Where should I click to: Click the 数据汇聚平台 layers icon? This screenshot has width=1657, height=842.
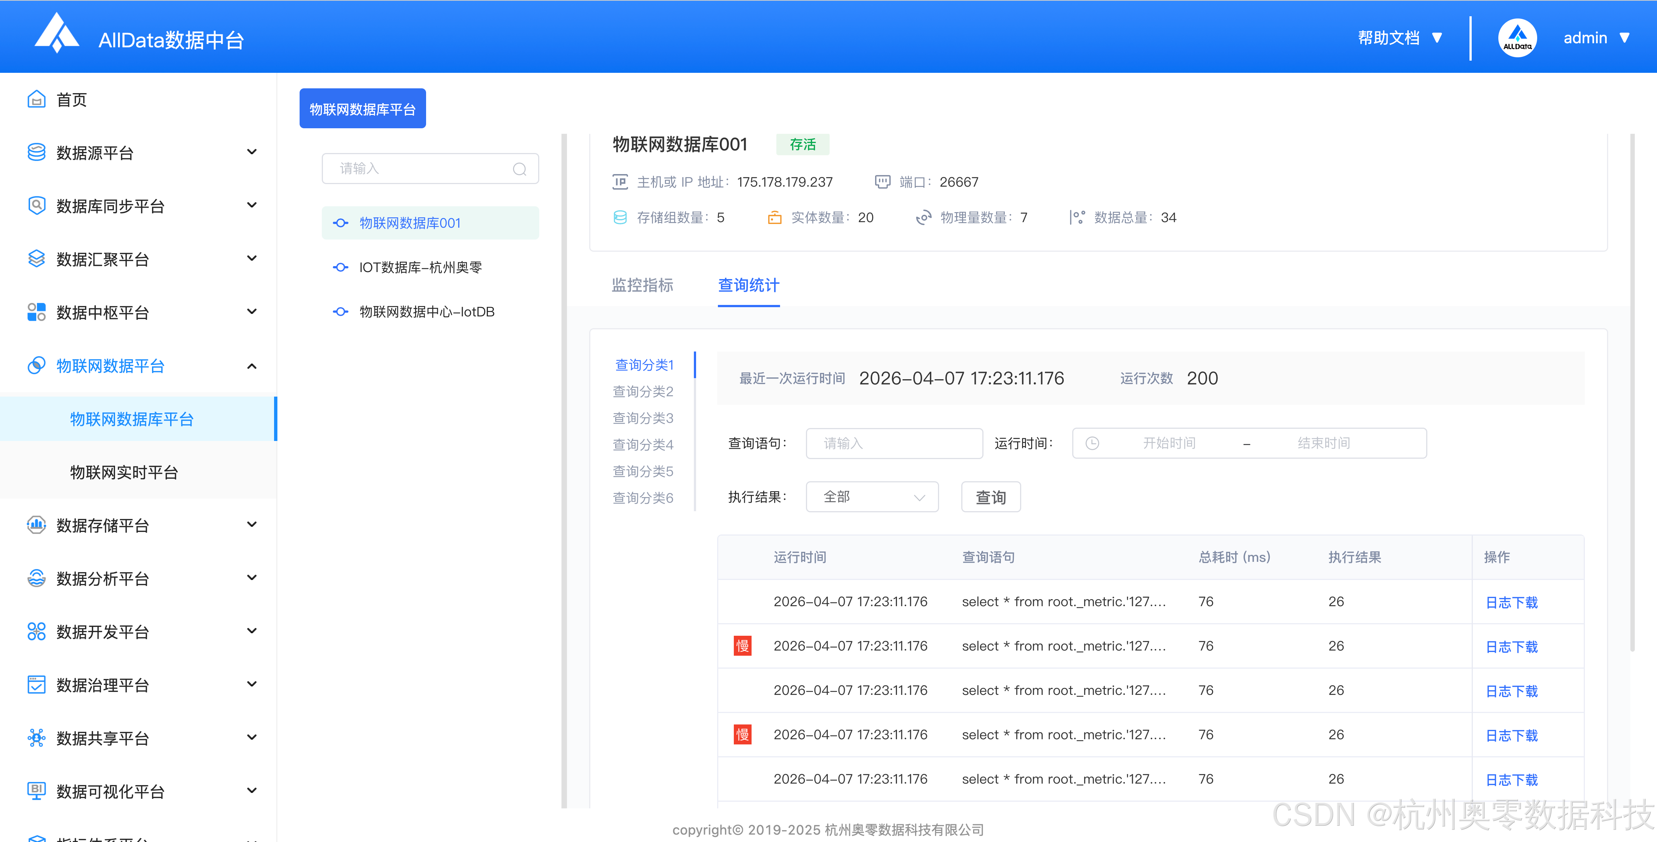coord(36,259)
